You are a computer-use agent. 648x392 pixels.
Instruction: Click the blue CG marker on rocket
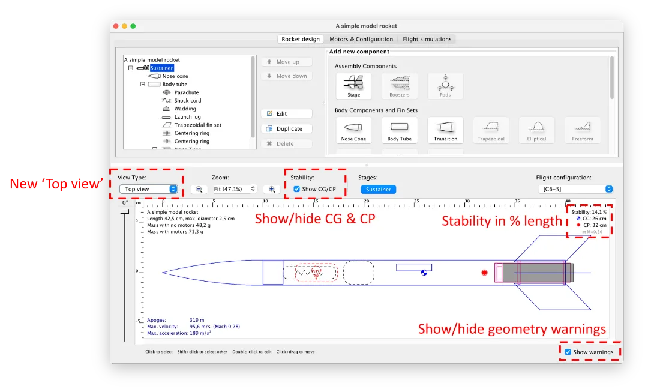(x=424, y=273)
